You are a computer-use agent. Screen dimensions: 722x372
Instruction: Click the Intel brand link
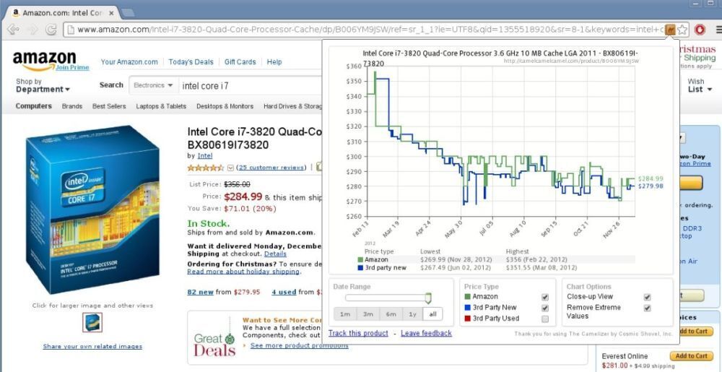click(x=205, y=155)
